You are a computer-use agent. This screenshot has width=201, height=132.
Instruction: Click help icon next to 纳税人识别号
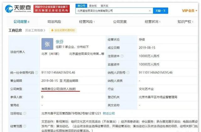128,73
